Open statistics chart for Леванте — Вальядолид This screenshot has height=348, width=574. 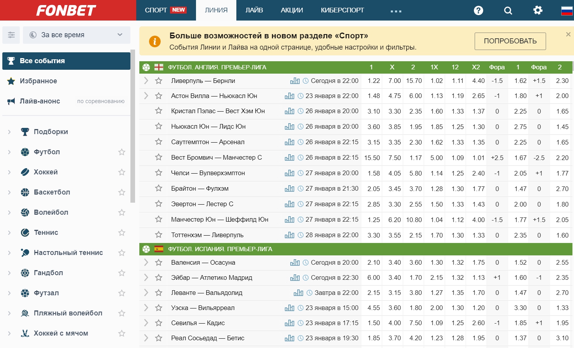(x=298, y=293)
